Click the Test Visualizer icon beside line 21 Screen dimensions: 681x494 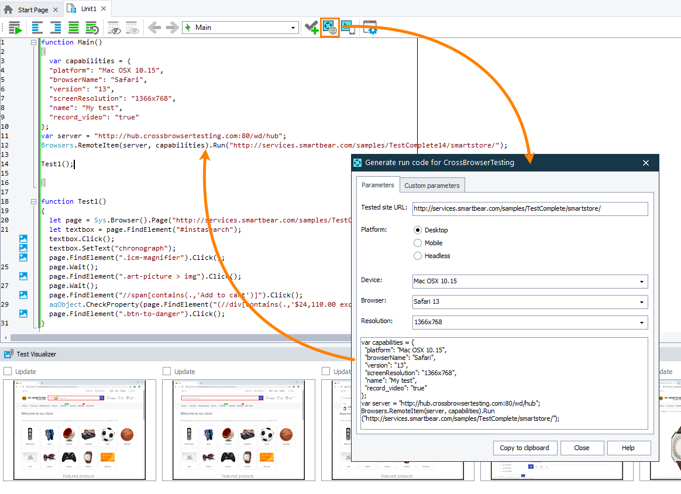coord(22,238)
